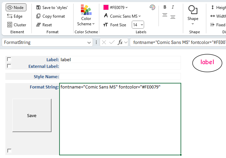This screenshot has width=226, height=158.
Task: Select the Node element button
Action: click(16, 7)
